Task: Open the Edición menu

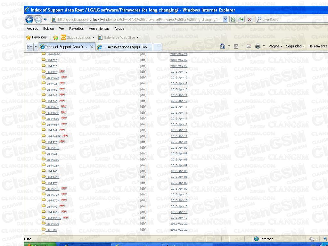Action: tap(49, 29)
